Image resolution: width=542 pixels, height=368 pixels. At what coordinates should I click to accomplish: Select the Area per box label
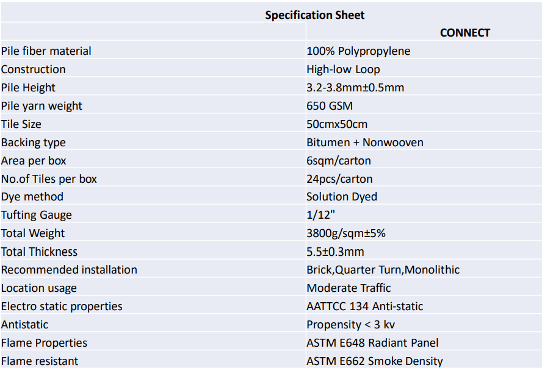click(34, 161)
